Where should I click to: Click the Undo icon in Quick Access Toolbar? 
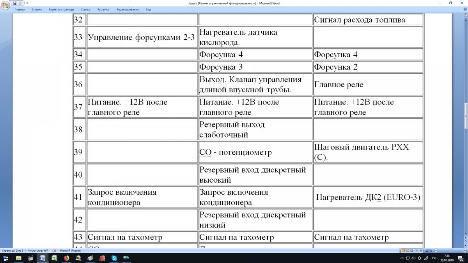[x=19, y=3]
